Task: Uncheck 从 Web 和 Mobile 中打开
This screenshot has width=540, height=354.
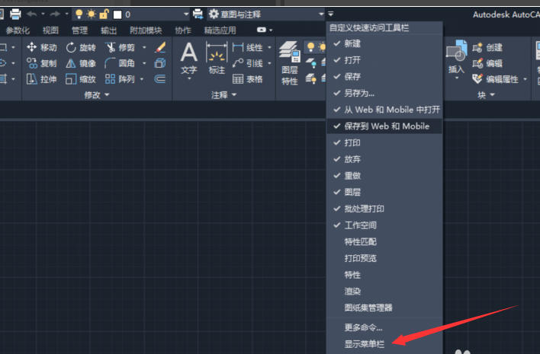Action: pyautogui.click(x=384, y=110)
